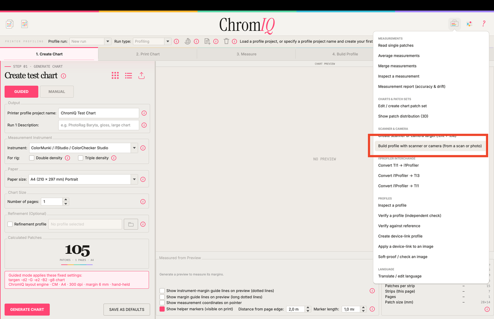Open the 2. Print Chart tab
The width and height of the screenshot is (494, 319).
click(x=148, y=54)
